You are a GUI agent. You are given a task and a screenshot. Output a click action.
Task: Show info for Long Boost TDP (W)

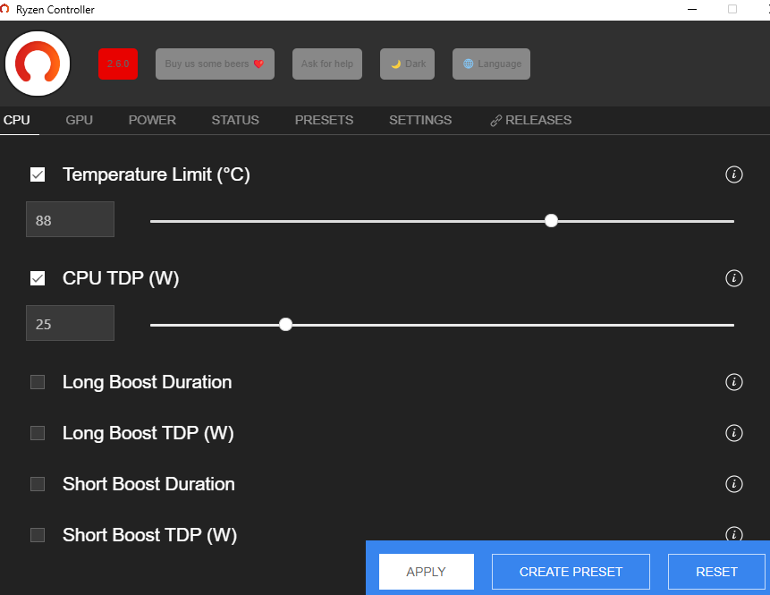(733, 433)
